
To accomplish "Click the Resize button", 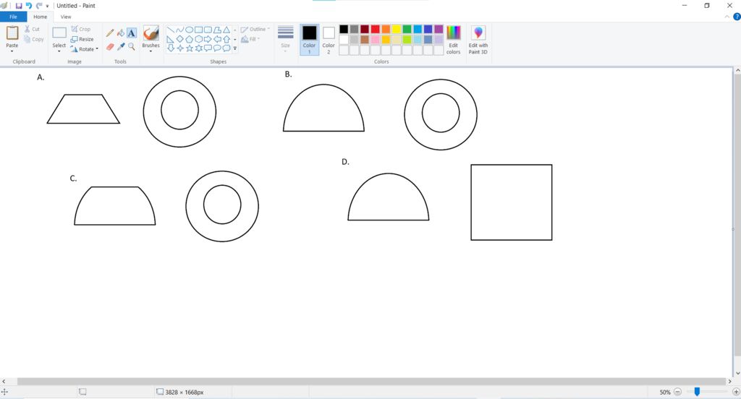I will [82, 39].
